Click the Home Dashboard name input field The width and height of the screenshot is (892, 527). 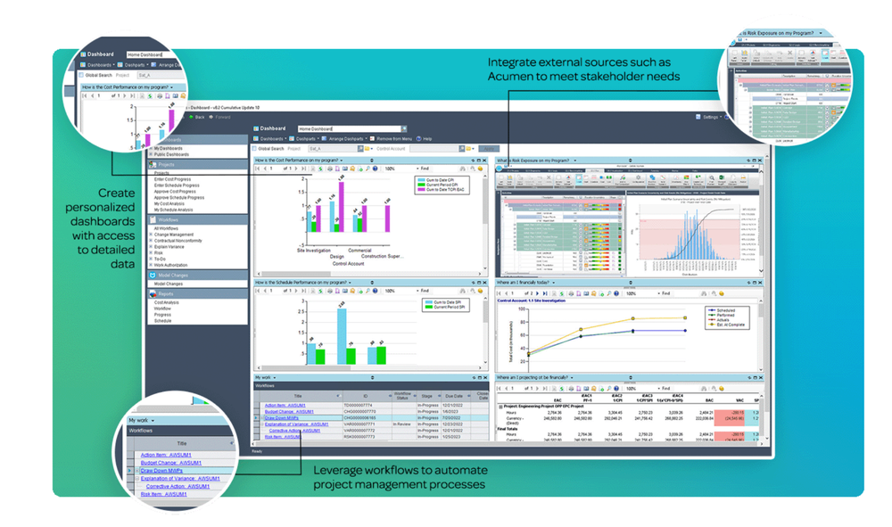click(x=350, y=129)
